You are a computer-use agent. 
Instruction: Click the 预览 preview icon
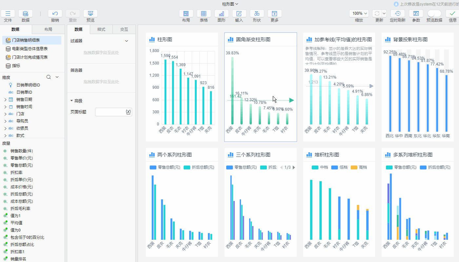point(90,14)
